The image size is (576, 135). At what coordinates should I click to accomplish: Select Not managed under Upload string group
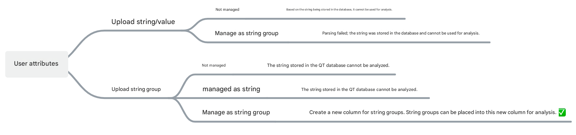pos(214,65)
